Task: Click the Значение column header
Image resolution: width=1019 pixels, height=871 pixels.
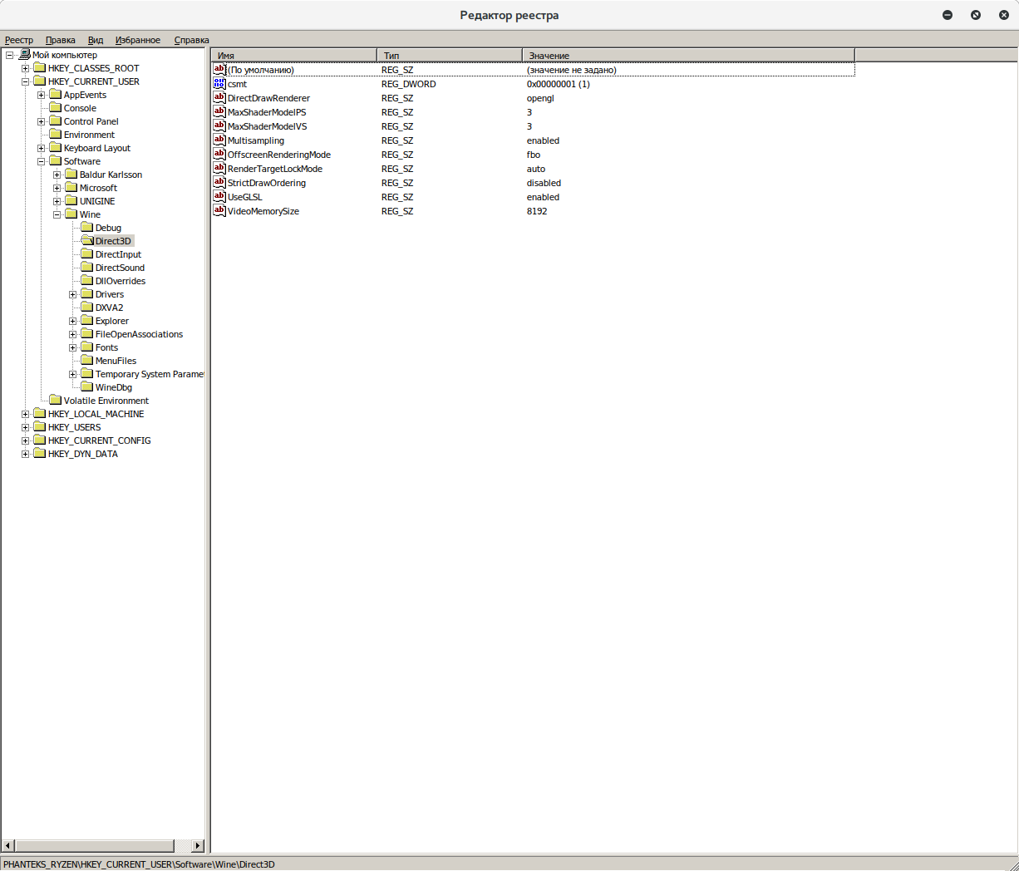Action: 687,56
